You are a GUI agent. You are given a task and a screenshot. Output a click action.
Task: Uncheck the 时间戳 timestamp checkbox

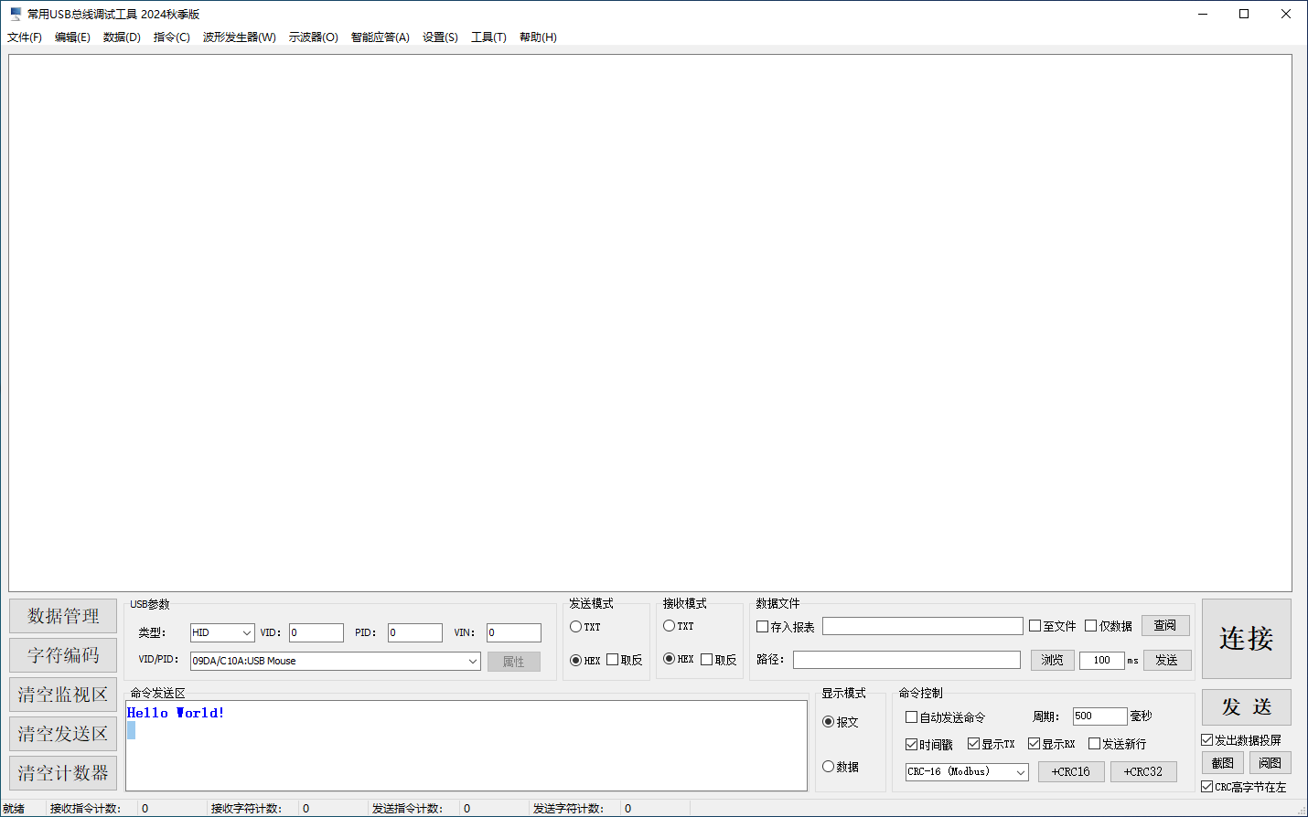click(911, 744)
